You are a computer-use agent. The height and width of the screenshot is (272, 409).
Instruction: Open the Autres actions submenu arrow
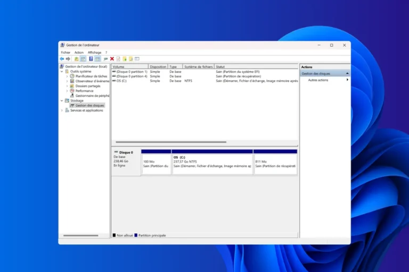pos(347,80)
